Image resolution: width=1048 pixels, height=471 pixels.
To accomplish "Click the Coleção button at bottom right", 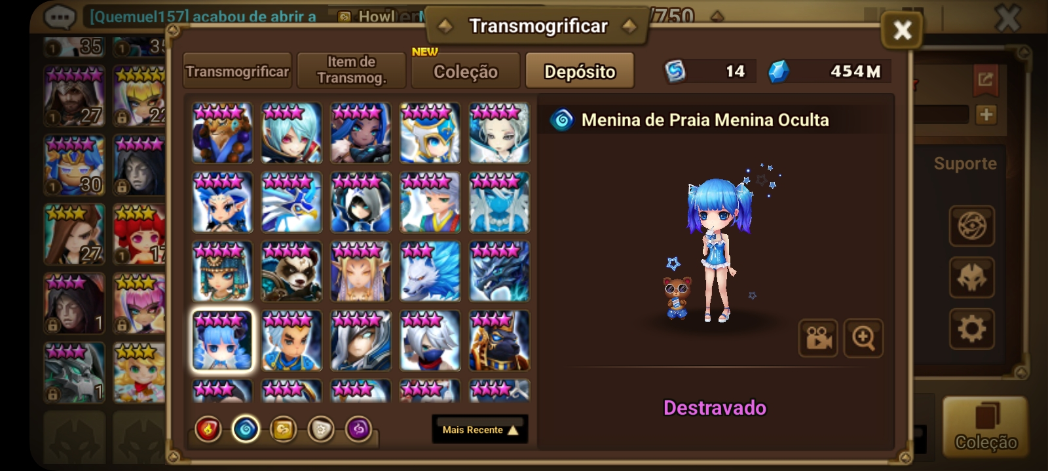I will pos(985,427).
